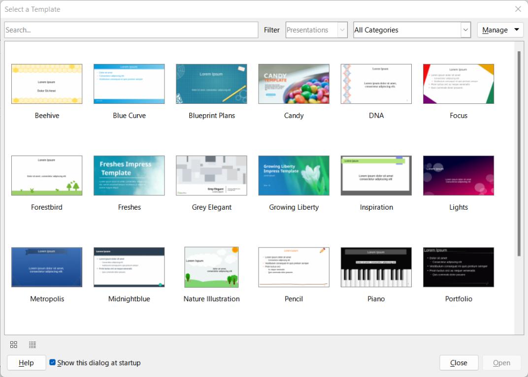
Task: Select the Metropolis template thumbnail
Action: (x=47, y=267)
